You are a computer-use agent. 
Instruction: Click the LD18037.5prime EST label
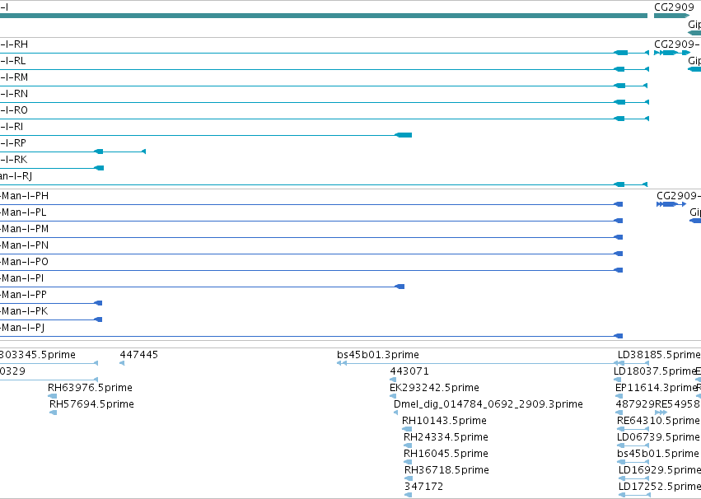click(x=656, y=371)
